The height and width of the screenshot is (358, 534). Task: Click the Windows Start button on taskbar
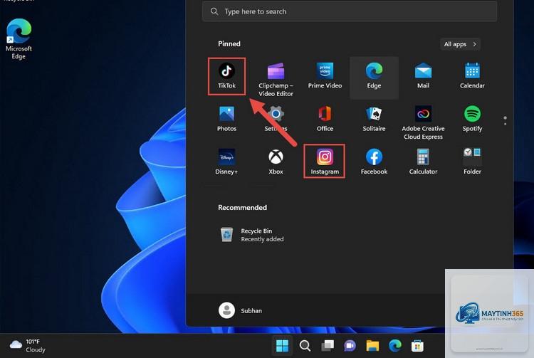point(283,346)
